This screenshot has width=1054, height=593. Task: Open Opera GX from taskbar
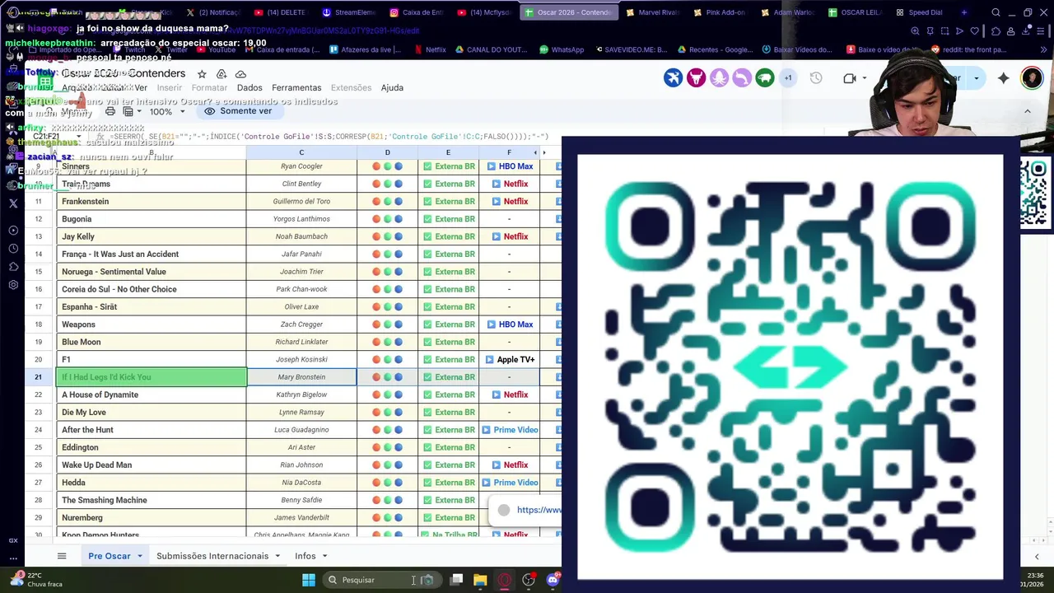coord(504,580)
